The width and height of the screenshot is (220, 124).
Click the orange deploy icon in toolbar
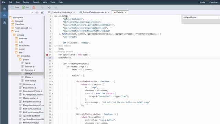tap(34, 8)
